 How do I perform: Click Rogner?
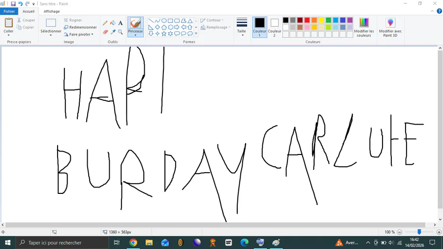[73, 20]
